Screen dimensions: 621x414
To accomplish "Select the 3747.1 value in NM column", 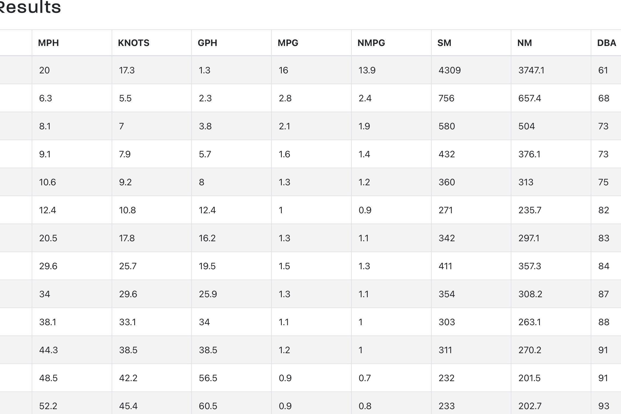I will point(531,70).
